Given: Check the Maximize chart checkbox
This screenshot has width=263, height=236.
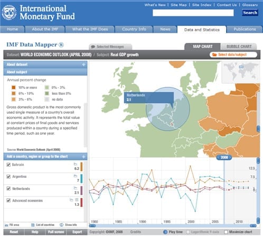Looking at the screenshot, I should [x=226, y=232].
